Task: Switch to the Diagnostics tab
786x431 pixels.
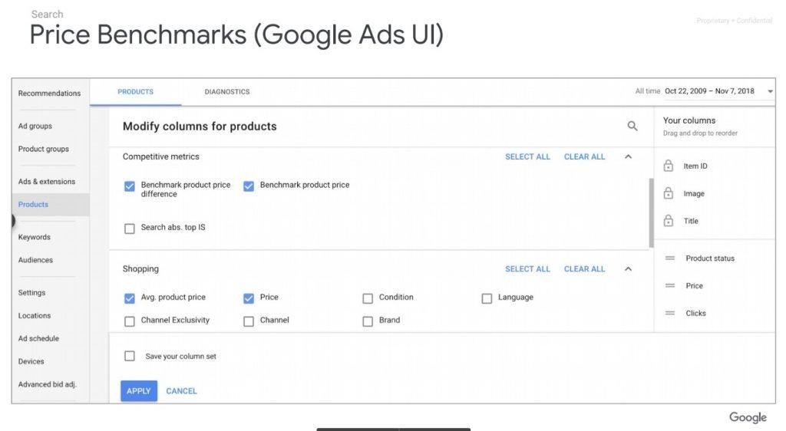Action: pyautogui.click(x=226, y=92)
